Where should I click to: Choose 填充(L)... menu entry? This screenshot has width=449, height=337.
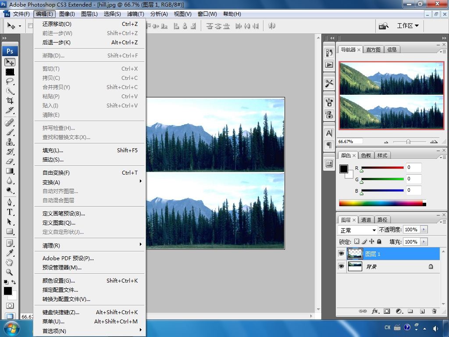pos(89,151)
